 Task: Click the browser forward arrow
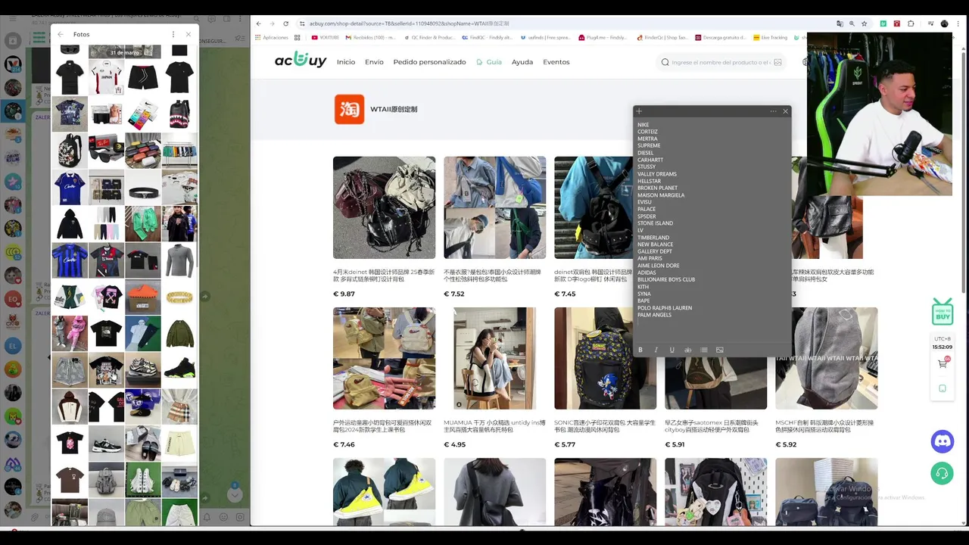point(272,23)
